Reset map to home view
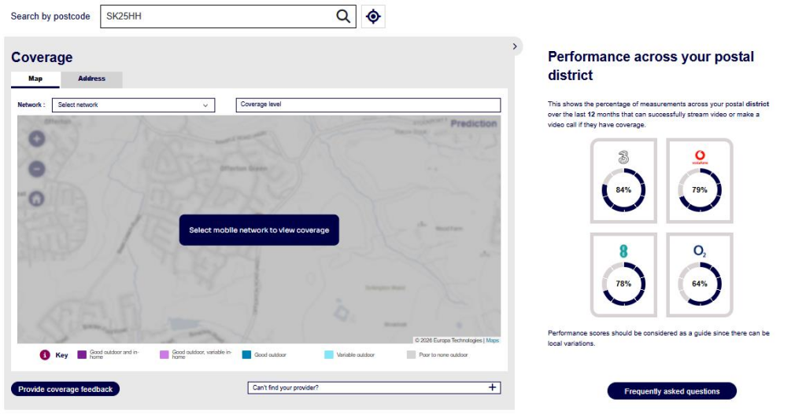The image size is (806, 414). click(36, 199)
